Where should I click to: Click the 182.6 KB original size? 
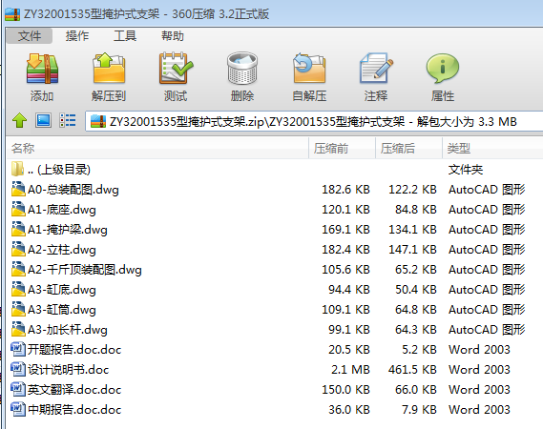346,190
